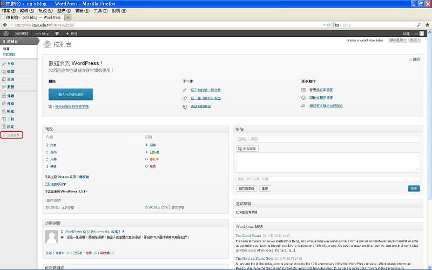432x270 pixels.
Task: Click the 首頁 submenu item
Action: 6,49
